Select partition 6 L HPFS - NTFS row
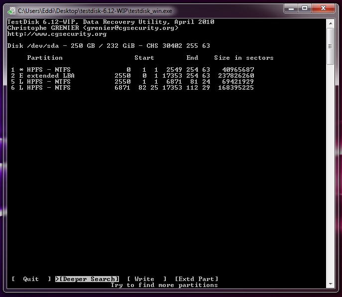The height and width of the screenshot is (297, 342). pyautogui.click(x=132, y=88)
